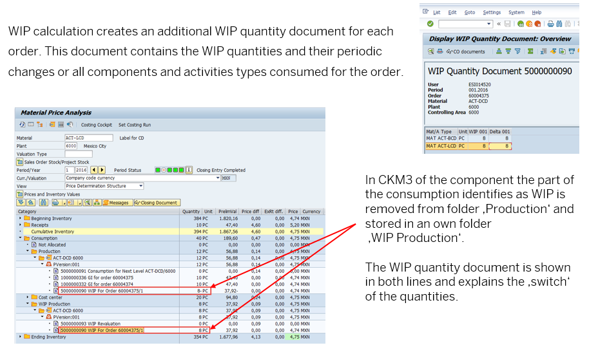Collapse the Consumption folder
Screen dimensions: 598x352
[x=20, y=238]
